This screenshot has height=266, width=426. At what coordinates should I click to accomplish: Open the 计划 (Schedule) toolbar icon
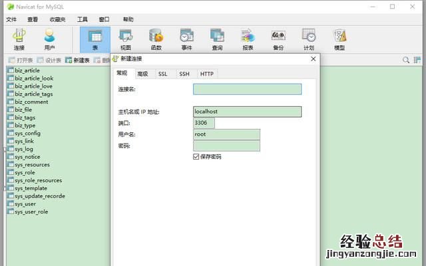[309, 40]
